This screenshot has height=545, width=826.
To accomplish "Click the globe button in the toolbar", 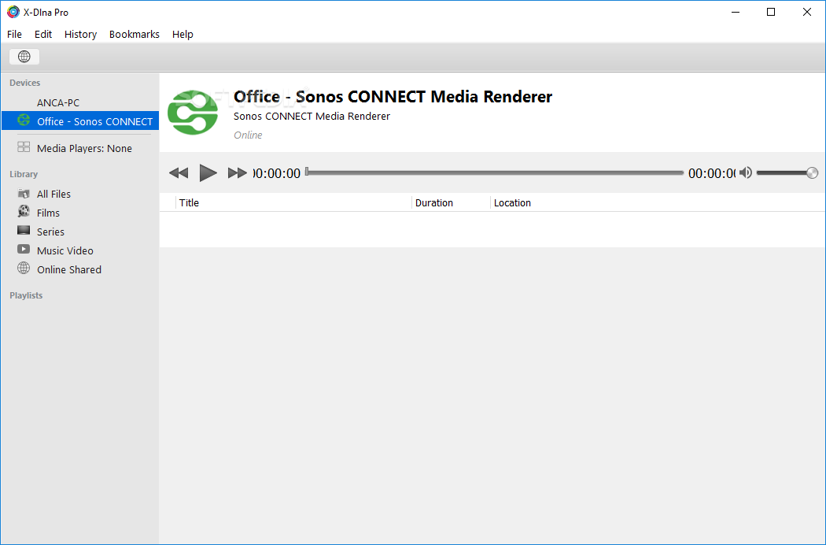I will click(24, 57).
